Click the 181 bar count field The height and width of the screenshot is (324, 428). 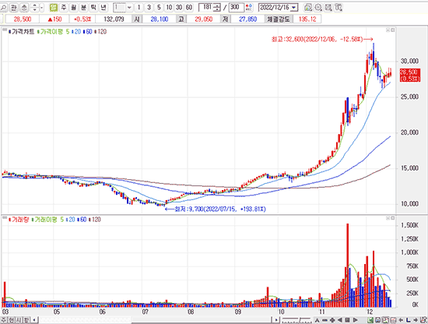(206, 7)
